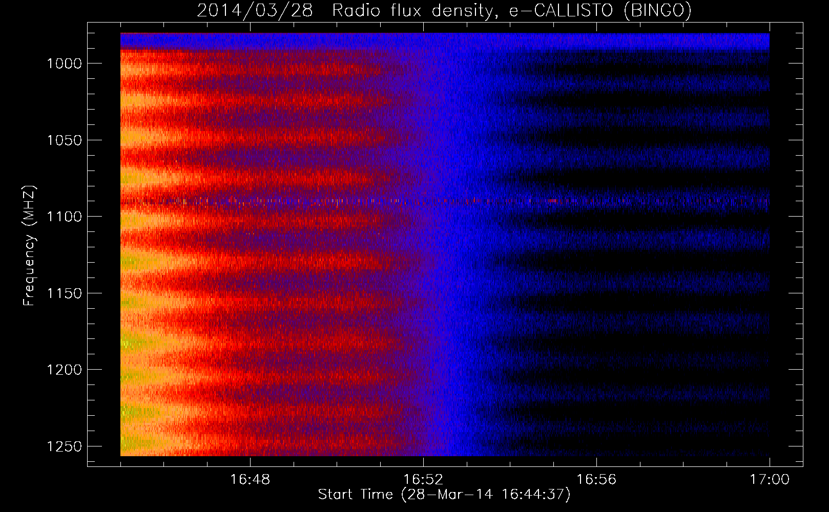Click the 1150 frequency tick label

coord(65,293)
